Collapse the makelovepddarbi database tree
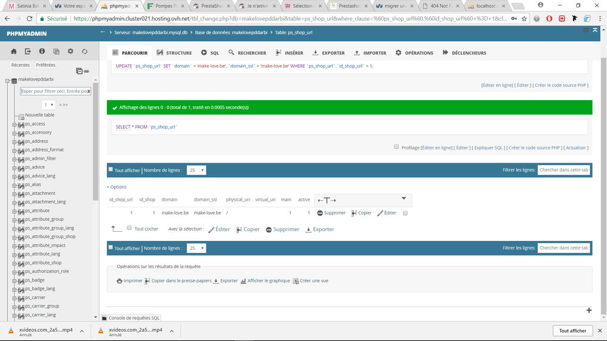The width and height of the screenshot is (607, 341). 7,81
